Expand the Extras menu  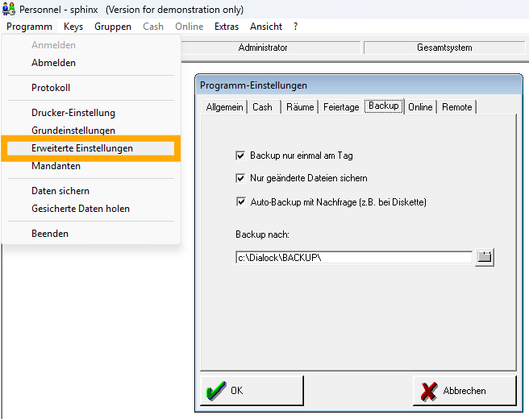click(227, 27)
